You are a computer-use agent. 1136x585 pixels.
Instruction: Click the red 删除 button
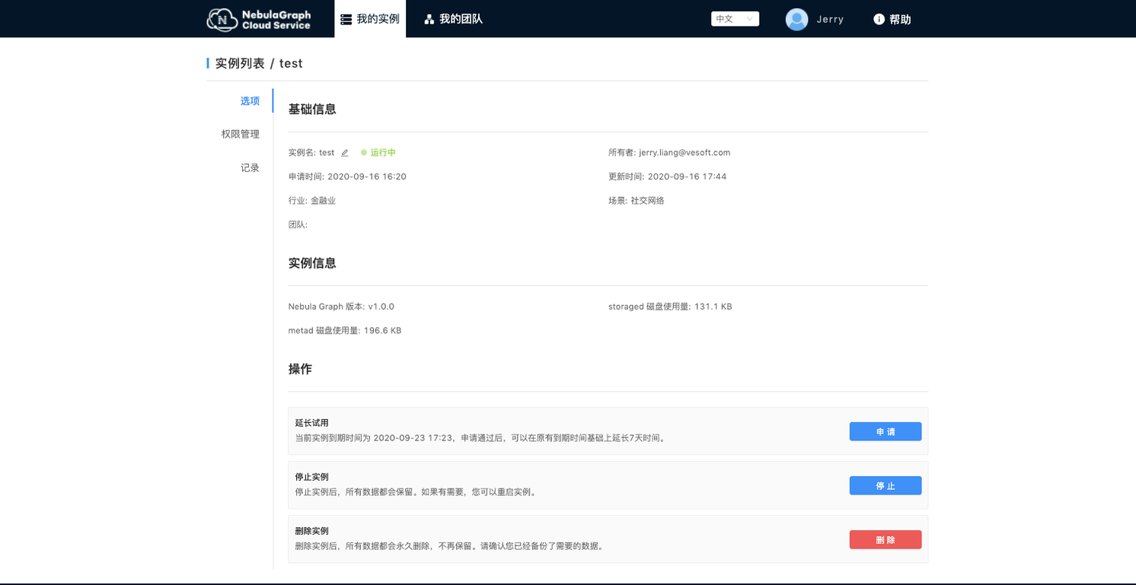pos(886,539)
